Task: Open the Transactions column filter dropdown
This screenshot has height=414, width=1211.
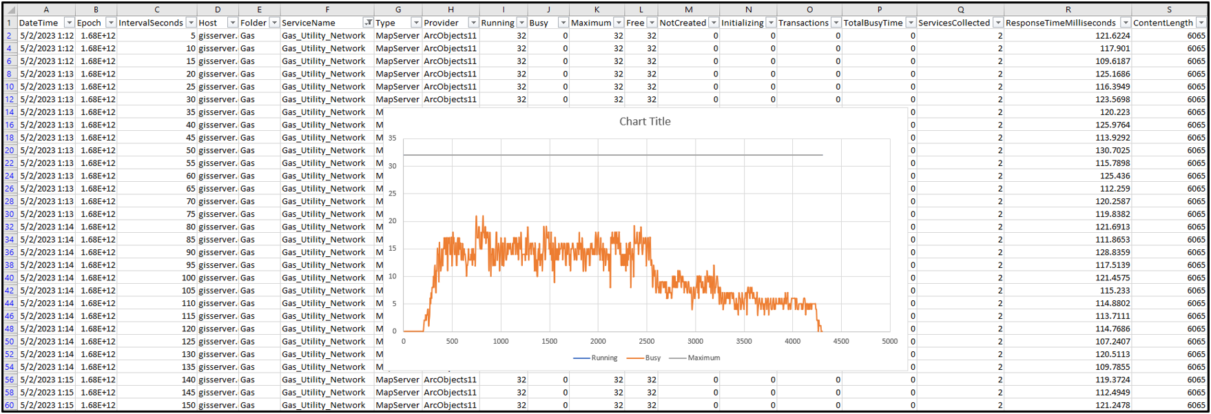Action: click(836, 23)
